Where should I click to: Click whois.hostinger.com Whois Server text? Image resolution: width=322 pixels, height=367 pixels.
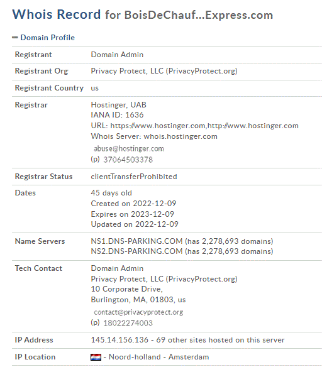tap(180, 136)
